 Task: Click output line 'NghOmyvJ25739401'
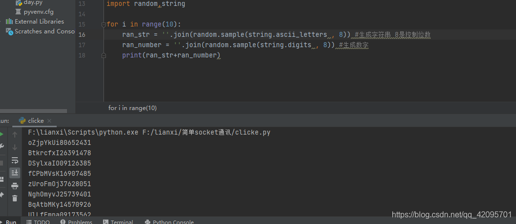[60, 194]
